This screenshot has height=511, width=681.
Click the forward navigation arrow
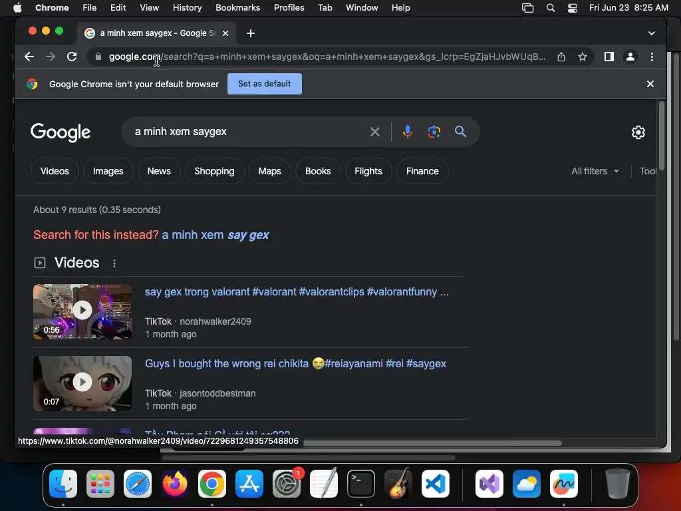click(51, 57)
